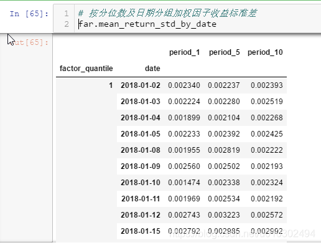Click period_1 value 0.002233
321x245 pixels.
(x=184, y=134)
